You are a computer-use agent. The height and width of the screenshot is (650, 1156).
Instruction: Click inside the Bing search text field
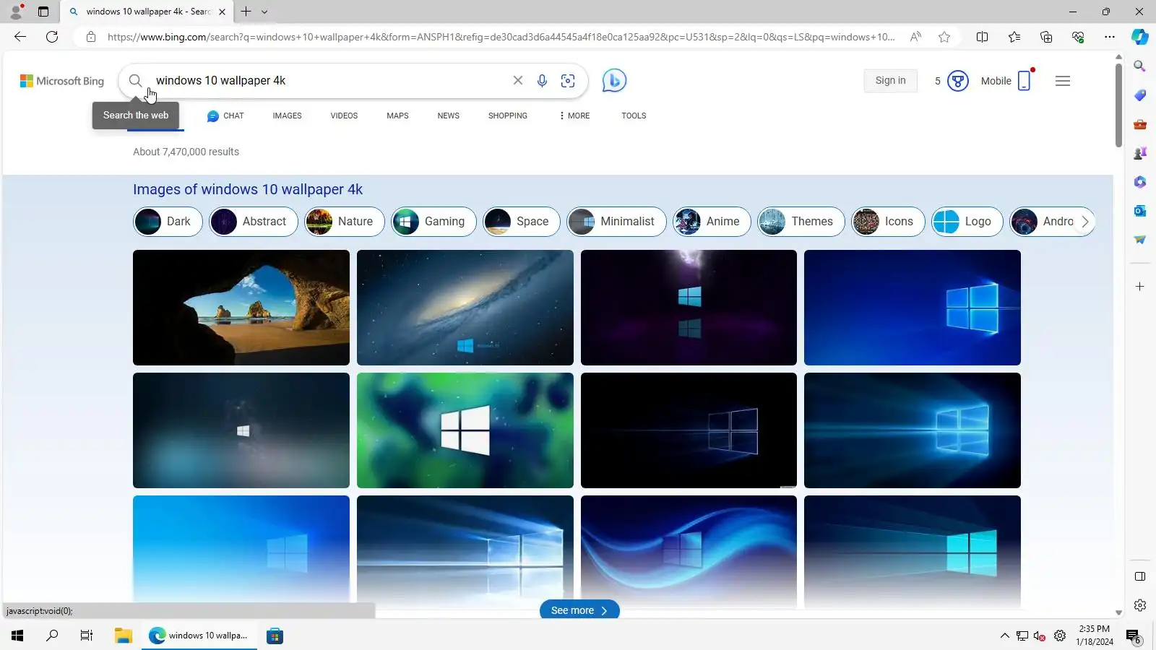[329, 81]
